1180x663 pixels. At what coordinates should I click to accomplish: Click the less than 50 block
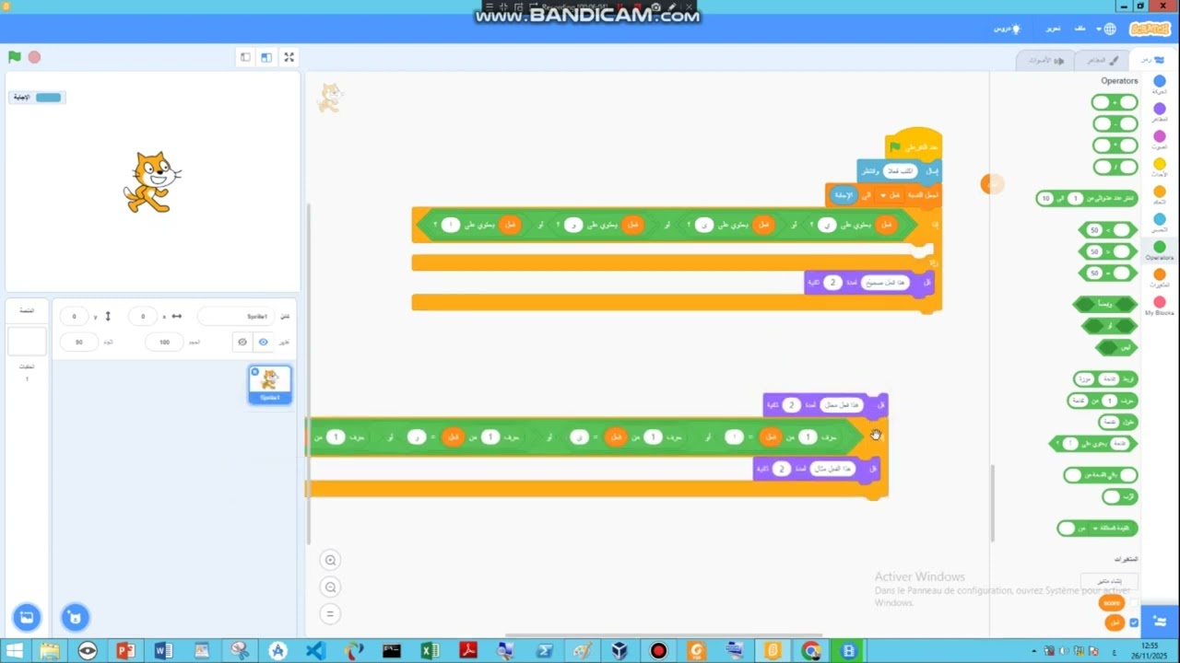pos(1107,251)
